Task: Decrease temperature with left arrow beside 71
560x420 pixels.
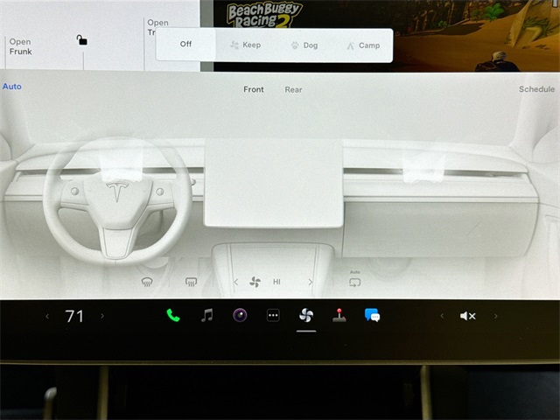Action: (x=47, y=316)
